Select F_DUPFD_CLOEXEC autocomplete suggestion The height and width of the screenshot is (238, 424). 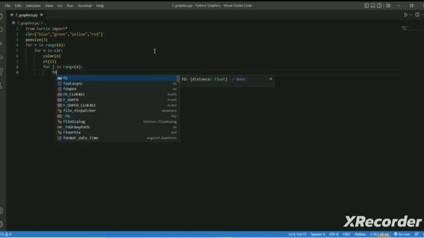click(x=117, y=105)
